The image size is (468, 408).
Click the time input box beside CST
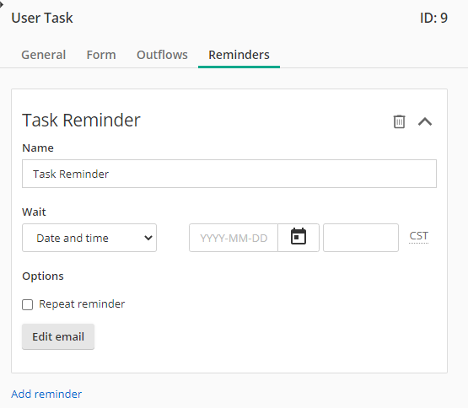point(361,238)
